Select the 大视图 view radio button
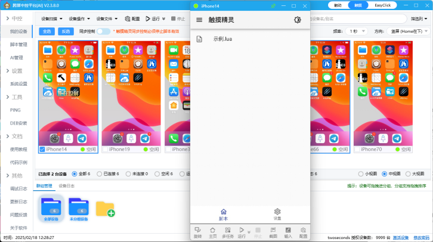The image size is (433, 242). [409, 173]
